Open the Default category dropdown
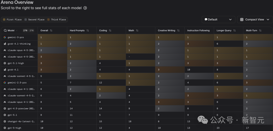The image size is (273, 131). tap(218, 19)
